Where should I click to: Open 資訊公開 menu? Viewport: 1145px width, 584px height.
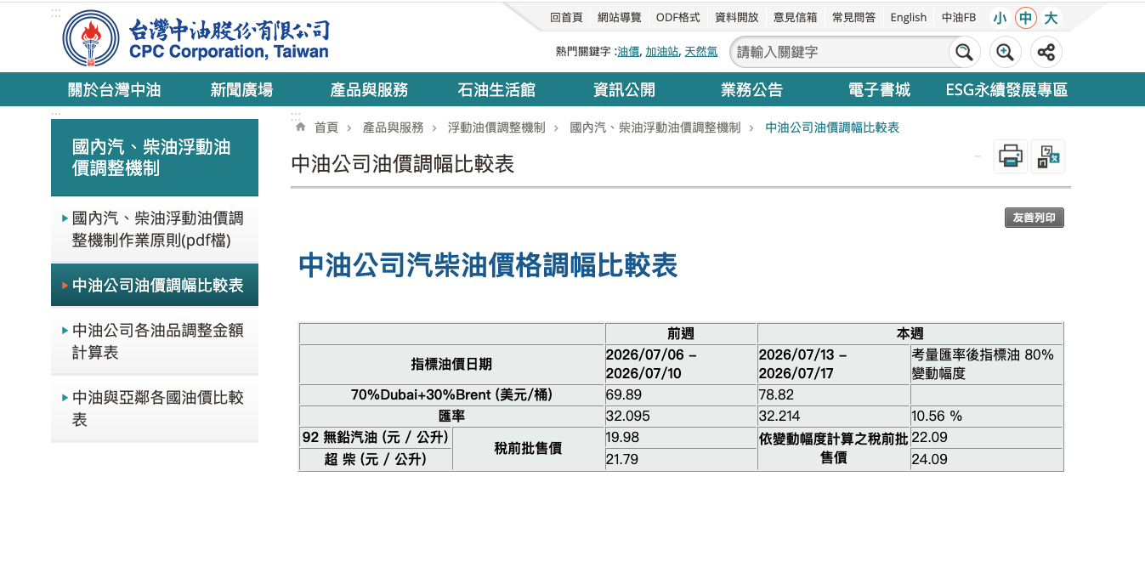624,90
